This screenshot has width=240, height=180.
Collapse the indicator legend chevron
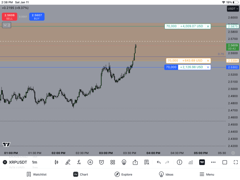[x=7, y=25]
